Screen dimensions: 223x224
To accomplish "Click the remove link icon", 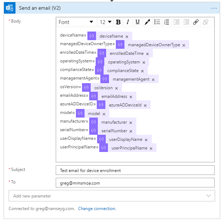I will 205,22.
